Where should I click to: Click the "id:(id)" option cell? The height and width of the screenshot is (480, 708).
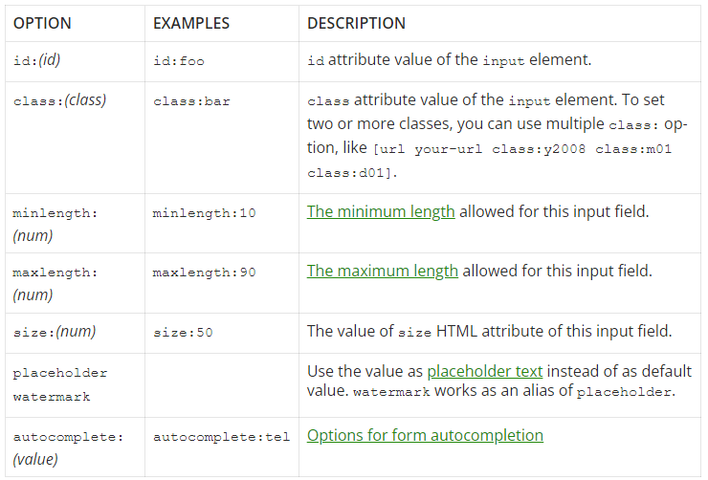tap(37, 60)
